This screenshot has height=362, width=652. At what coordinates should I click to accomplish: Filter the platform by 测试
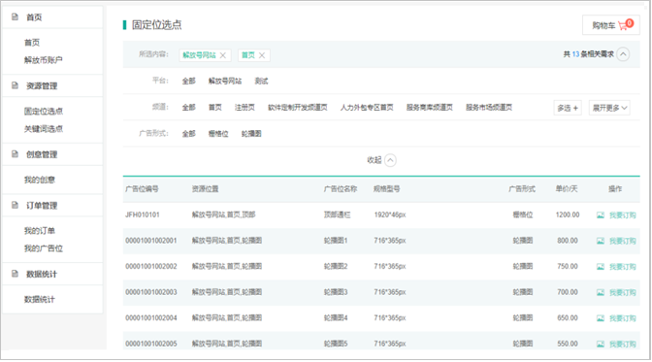(262, 82)
